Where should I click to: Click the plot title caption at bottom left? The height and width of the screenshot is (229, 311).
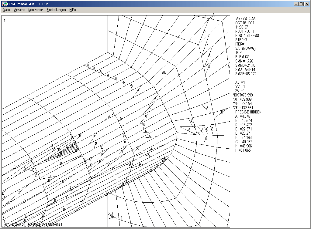point(33,224)
